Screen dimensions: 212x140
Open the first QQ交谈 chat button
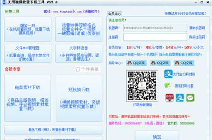coord(136,63)
